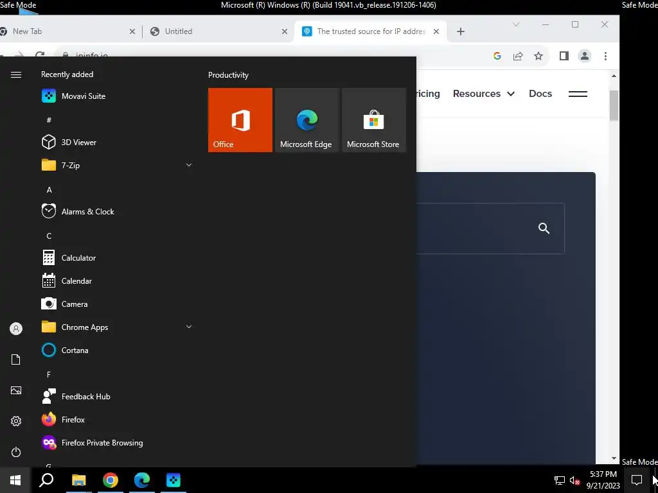Open Documents from Start sidebar
The width and height of the screenshot is (658, 493).
(x=16, y=359)
